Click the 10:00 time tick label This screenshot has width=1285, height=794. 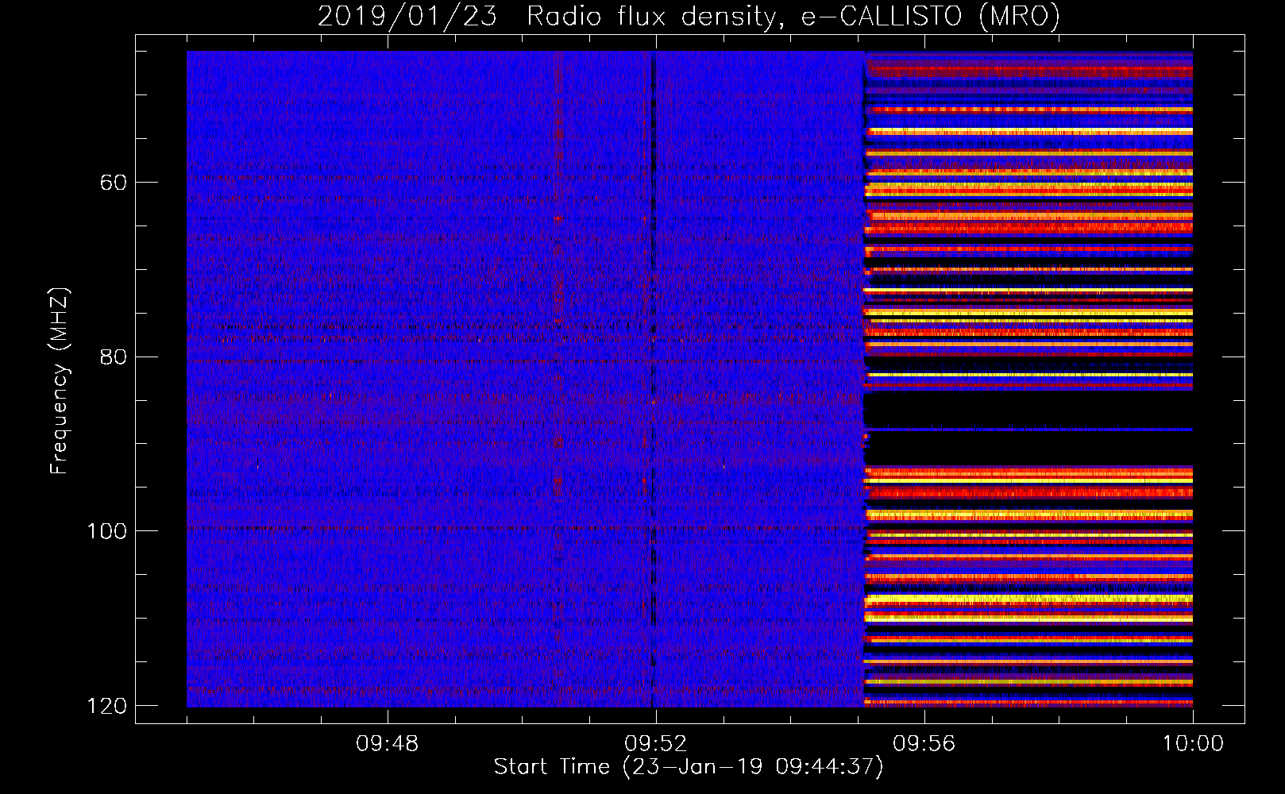click(x=1193, y=744)
